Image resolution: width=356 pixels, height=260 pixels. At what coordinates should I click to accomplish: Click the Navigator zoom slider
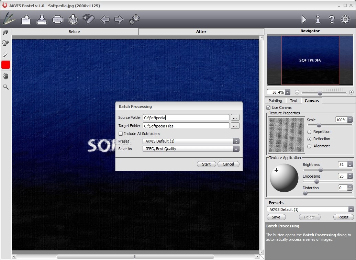tap(324, 93)
